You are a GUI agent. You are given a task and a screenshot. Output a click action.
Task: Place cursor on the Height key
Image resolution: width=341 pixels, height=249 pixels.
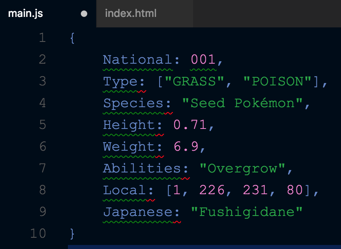point(129,125)
